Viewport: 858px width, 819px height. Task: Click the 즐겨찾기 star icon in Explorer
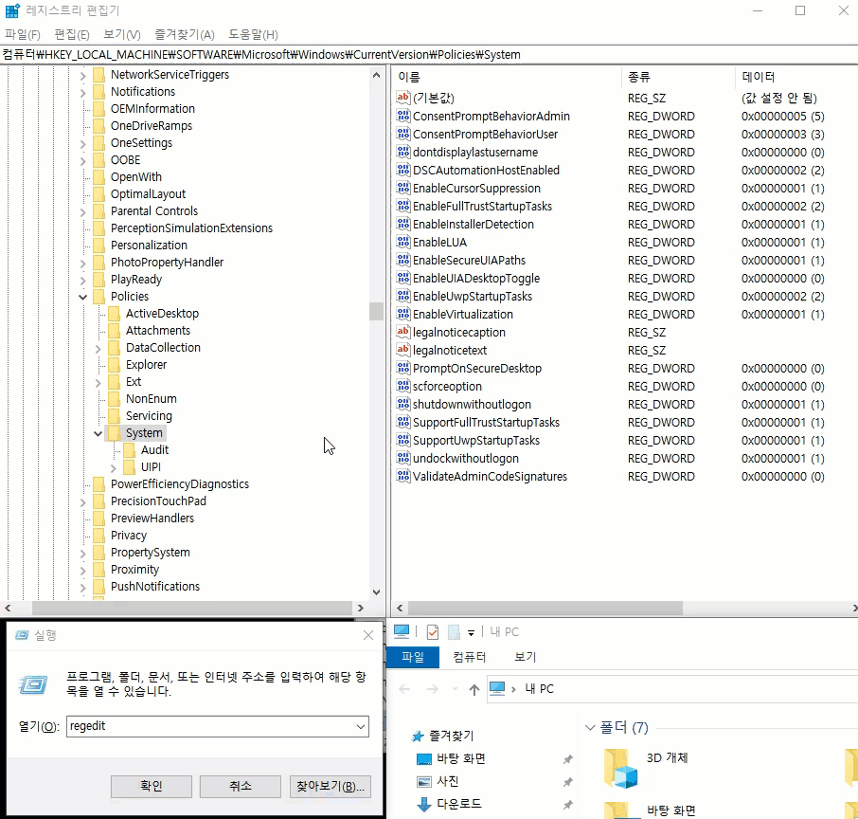pos(418,736)
